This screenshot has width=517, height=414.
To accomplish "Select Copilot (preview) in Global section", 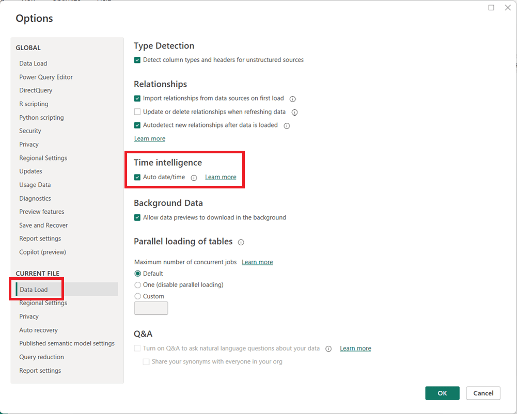I will click(42, 252).
